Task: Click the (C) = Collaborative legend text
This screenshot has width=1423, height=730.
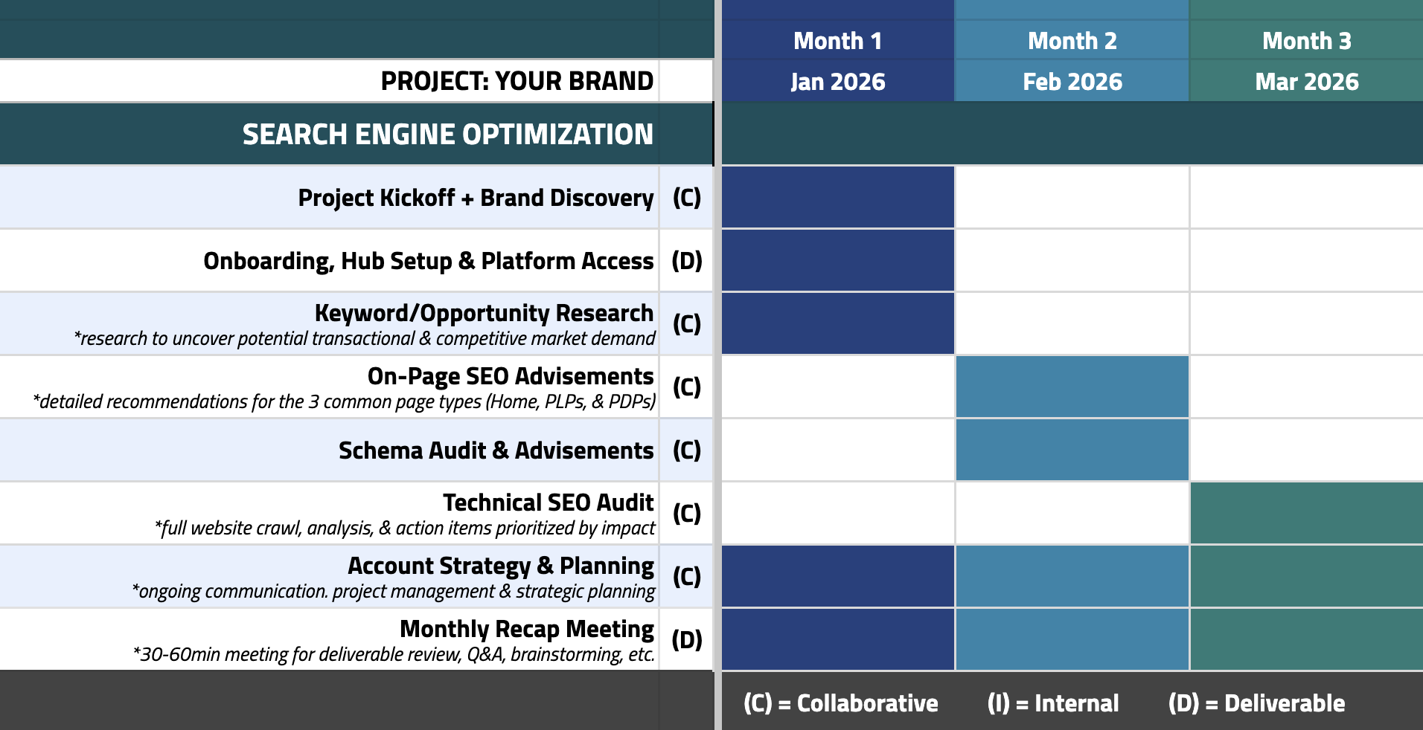Action: pos(840,703)
